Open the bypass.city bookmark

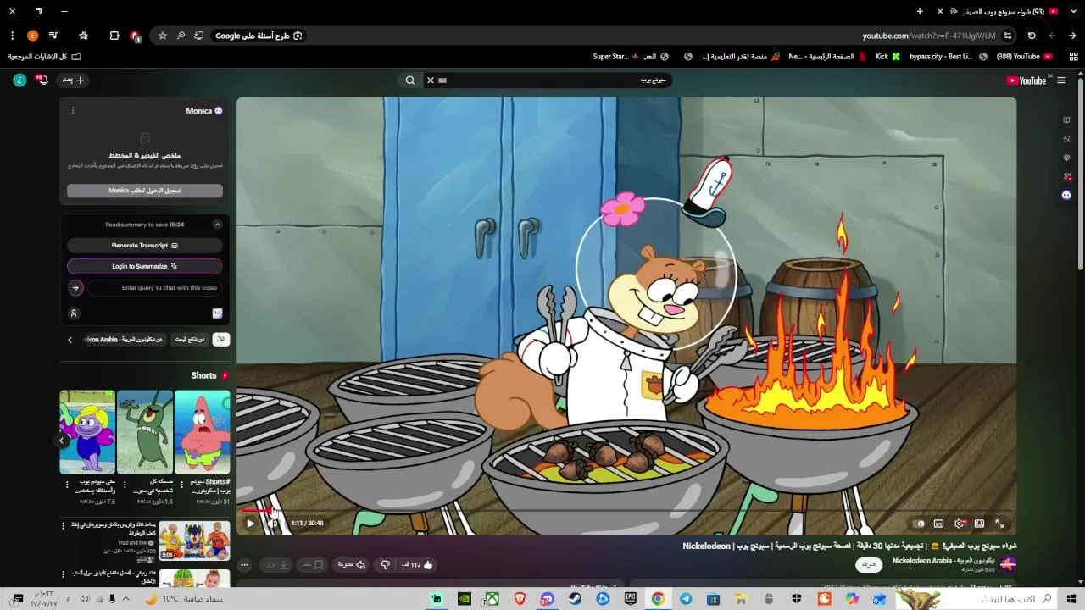point(948,57)
